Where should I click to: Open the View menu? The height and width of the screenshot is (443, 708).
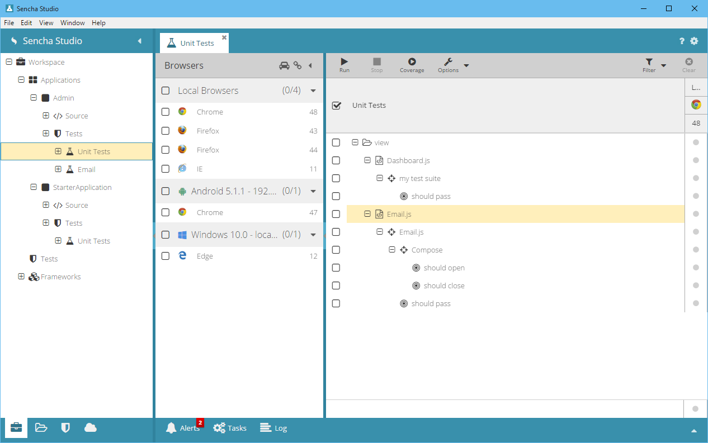coord(46,23)
